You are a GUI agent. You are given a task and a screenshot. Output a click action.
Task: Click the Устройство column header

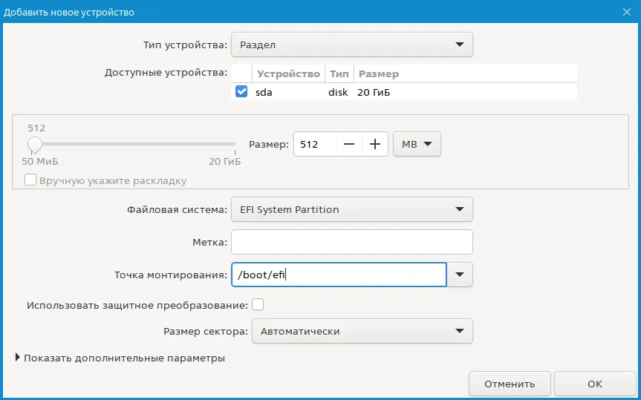point(288,74)
